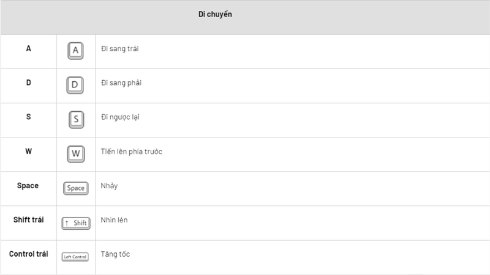This screenshot has width=490, height=275.
Task: Select the bold "A" row label
Action: click(x=28, y=48)
